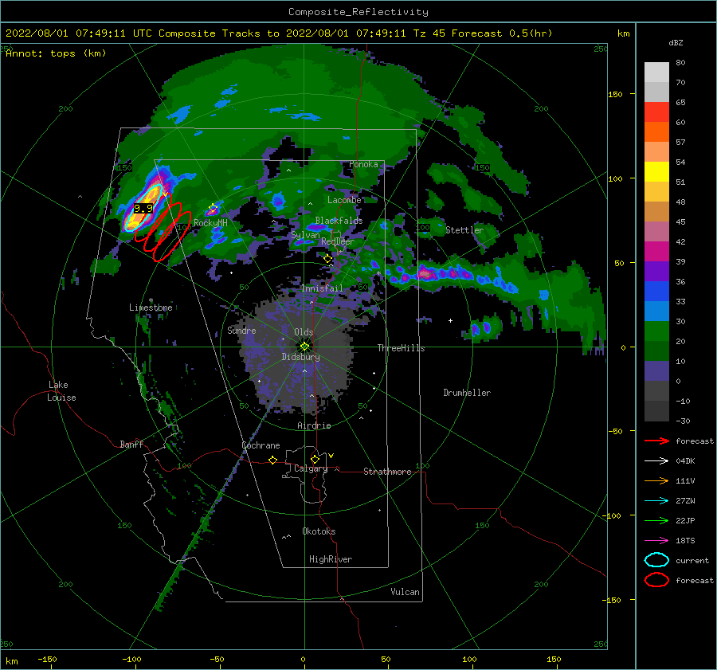The height and width of the screenshot is (670, 717).
Task: Click the Ponoka city label
Action: point(363,164)
